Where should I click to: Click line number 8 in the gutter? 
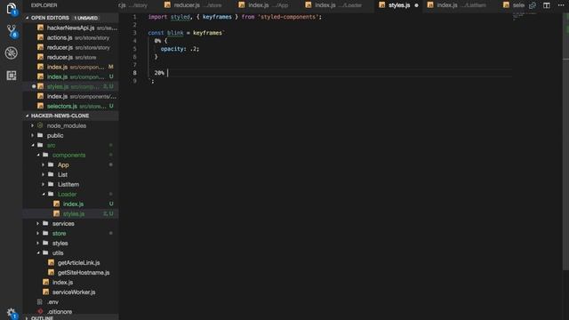[x=134, y=73]
